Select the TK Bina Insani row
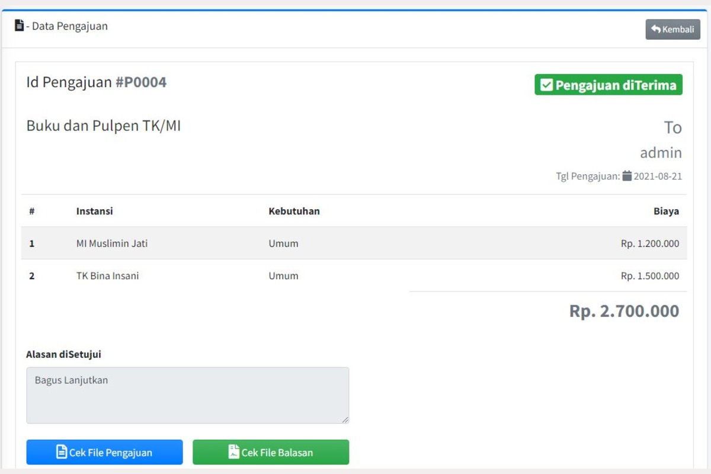 (x=107, y=276)
